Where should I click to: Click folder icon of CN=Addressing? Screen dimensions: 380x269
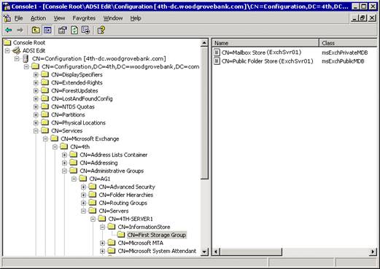pyautogui.click(x=74, y=163)
